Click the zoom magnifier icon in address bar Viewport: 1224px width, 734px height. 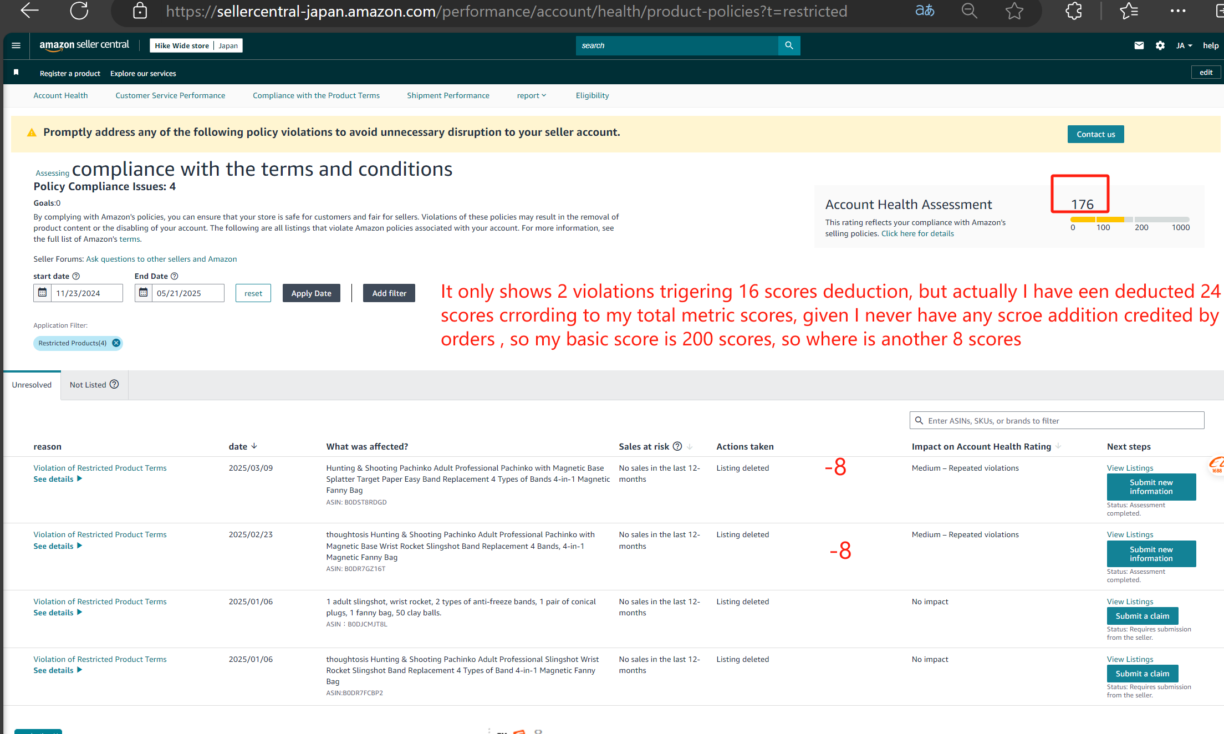[969, 11]
